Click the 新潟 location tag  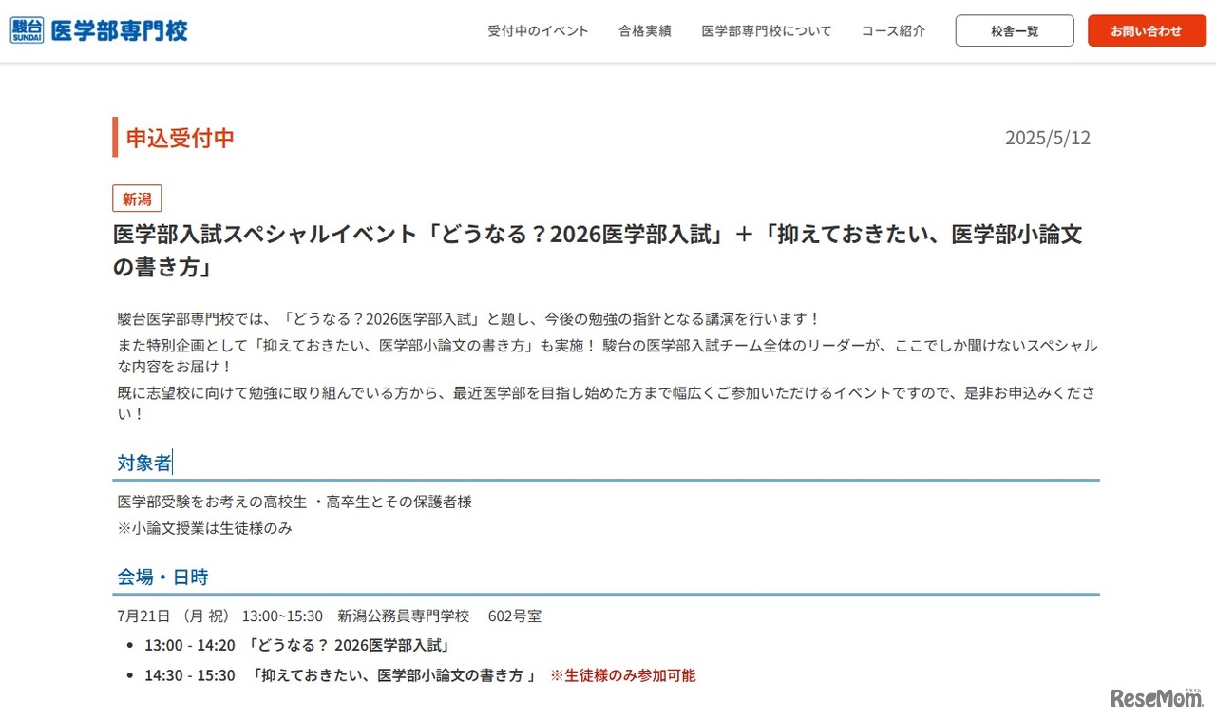point(136,198)
